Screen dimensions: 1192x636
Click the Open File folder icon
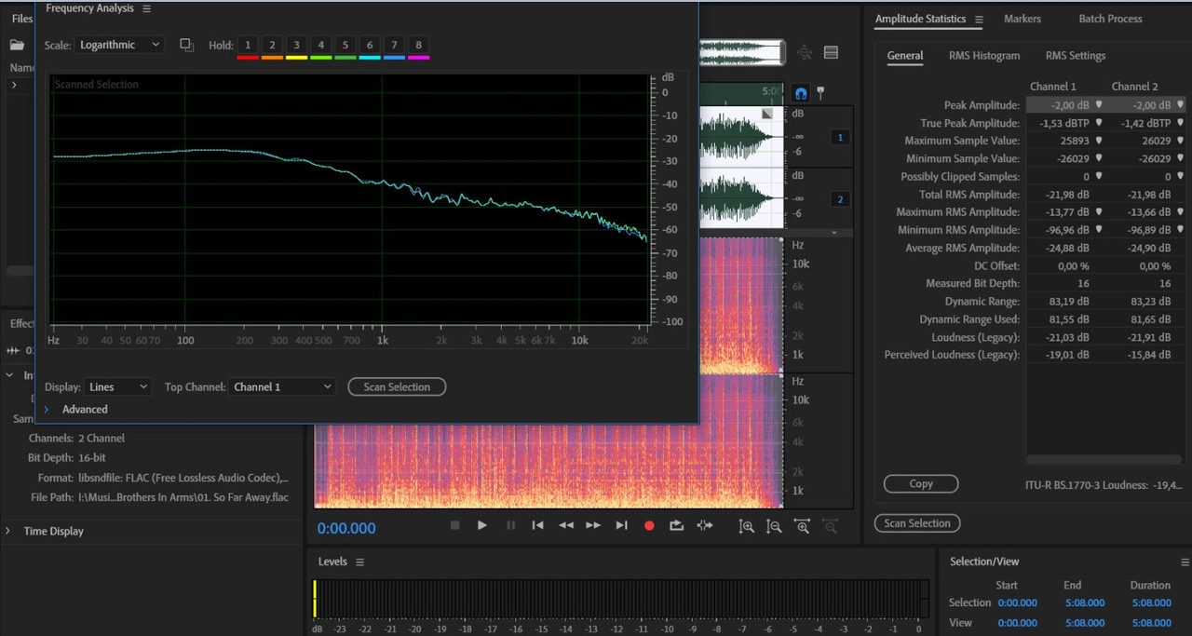click(x=17, y=45)
